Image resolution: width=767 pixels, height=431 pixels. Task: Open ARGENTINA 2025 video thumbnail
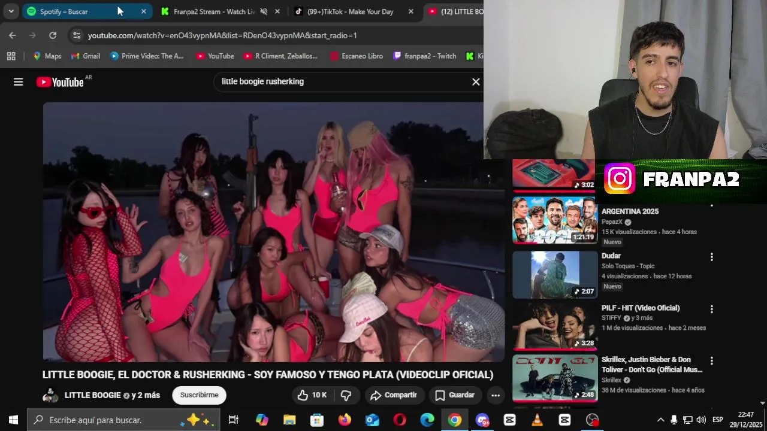tap(555, 220)
